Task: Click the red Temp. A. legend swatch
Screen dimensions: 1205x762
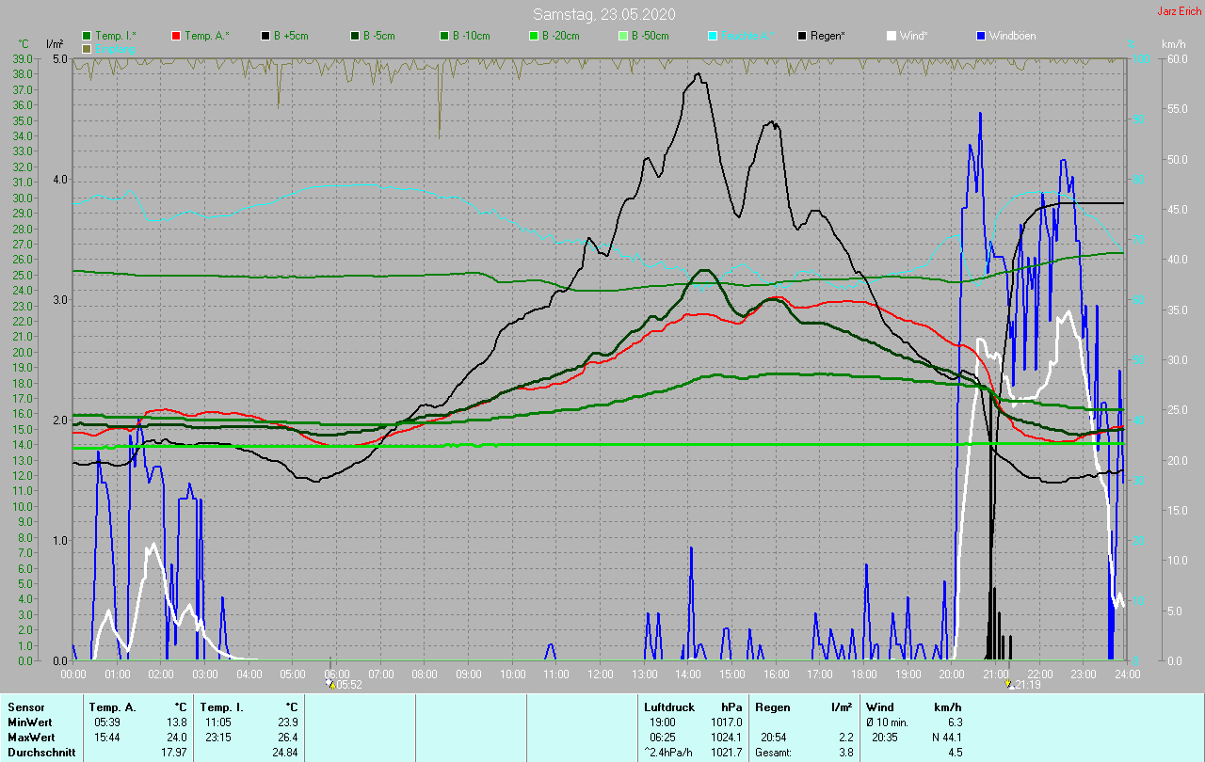Action: [176, 36]
